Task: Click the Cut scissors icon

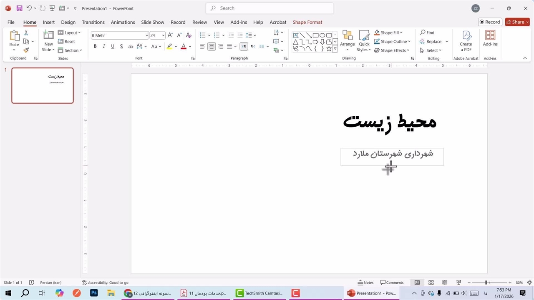Action: click(x=26, y=32)
